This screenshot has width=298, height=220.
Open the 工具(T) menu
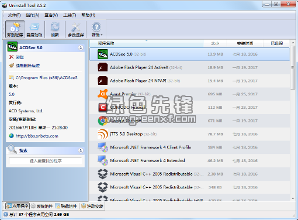(70, 15)
